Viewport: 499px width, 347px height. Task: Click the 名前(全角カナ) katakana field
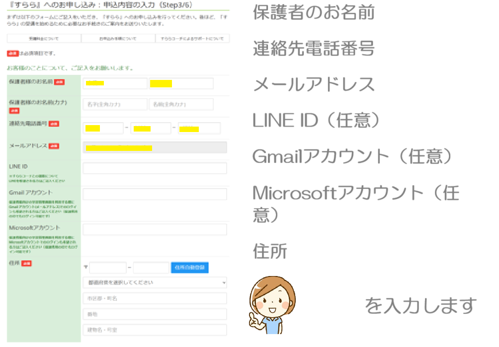(181, 104)
